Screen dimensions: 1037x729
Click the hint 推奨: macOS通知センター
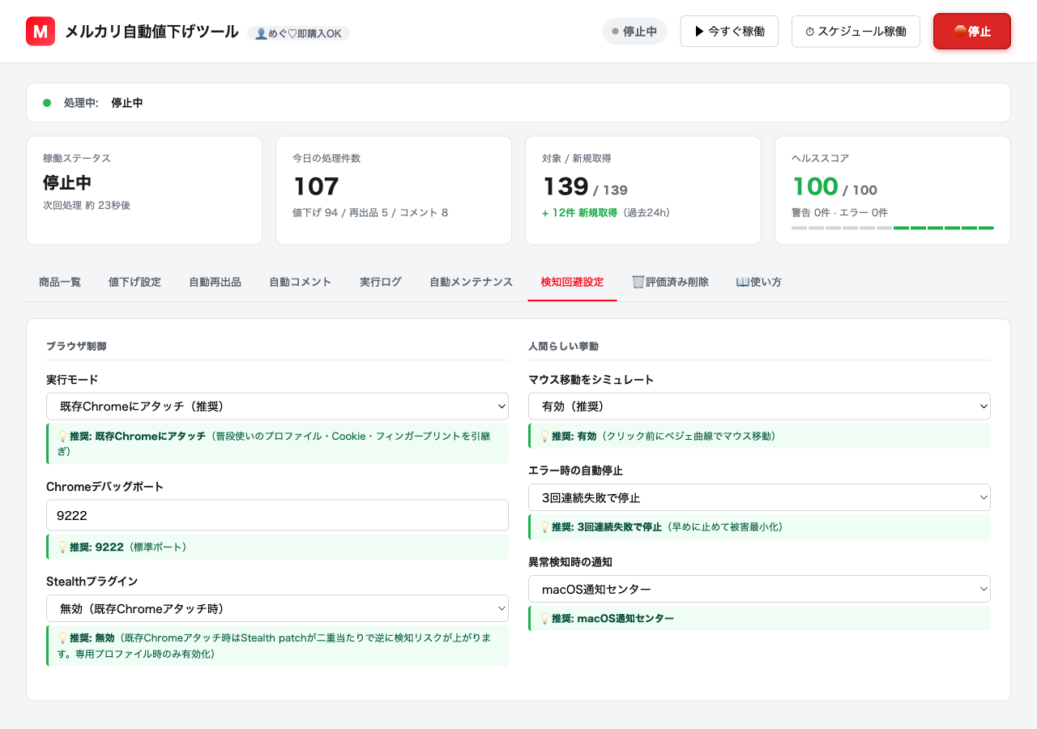pyautogui.click(x=759, y=618)
